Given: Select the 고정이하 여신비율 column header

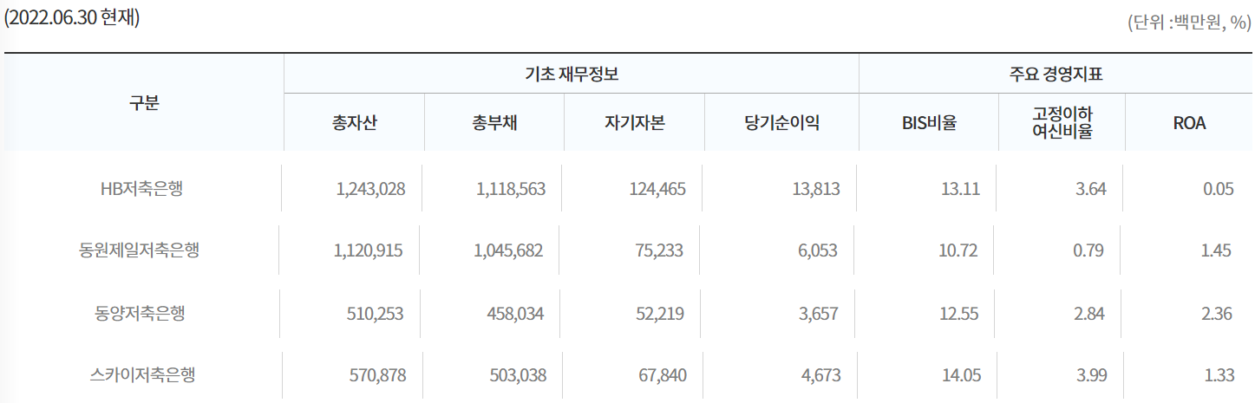Looking at the screenshot, I should (x=1062, y=122).
